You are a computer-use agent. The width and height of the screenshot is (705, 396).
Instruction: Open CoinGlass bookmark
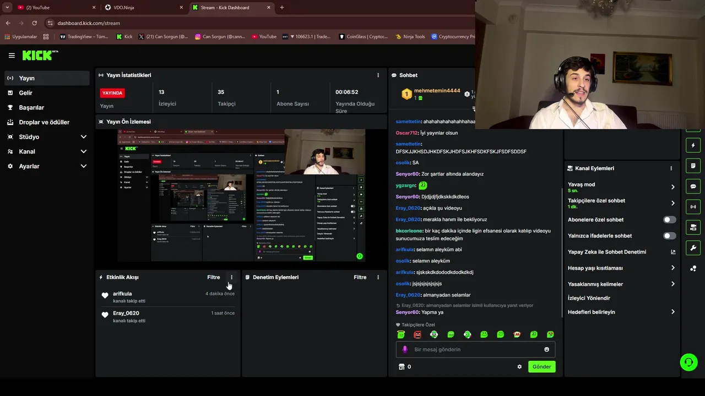tap(363, 37)
